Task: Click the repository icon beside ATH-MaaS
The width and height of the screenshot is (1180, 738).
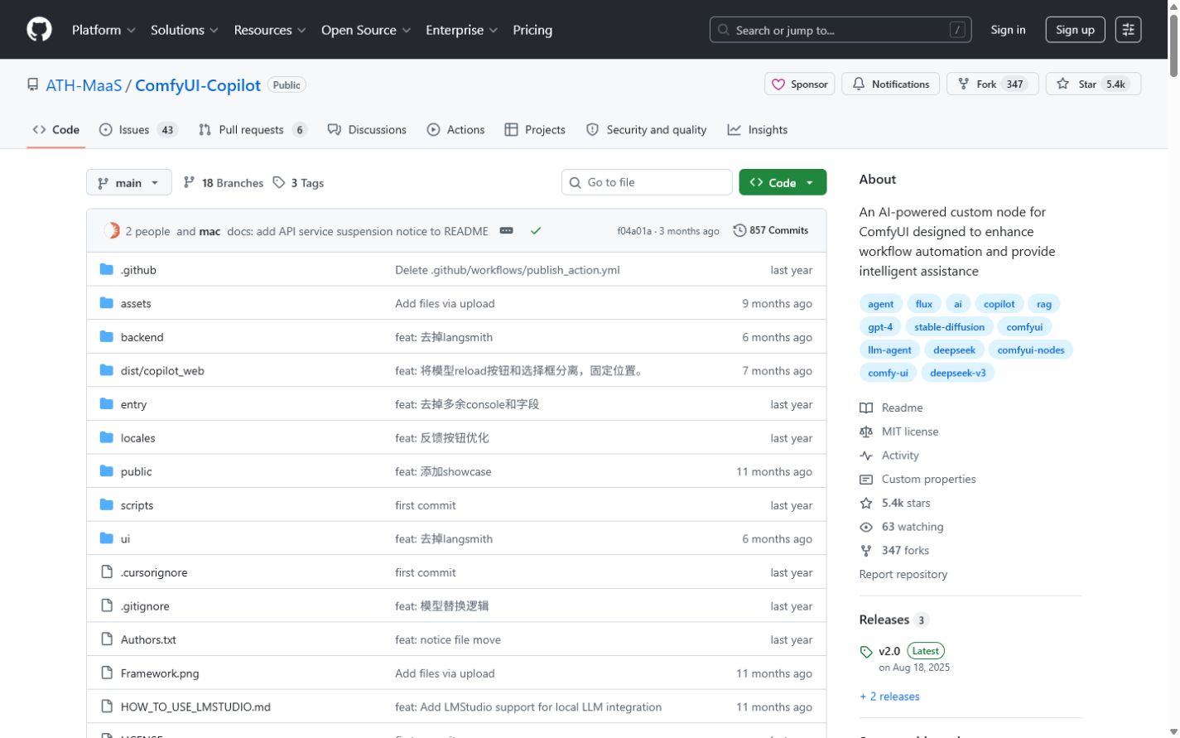Action: point(33,84)
